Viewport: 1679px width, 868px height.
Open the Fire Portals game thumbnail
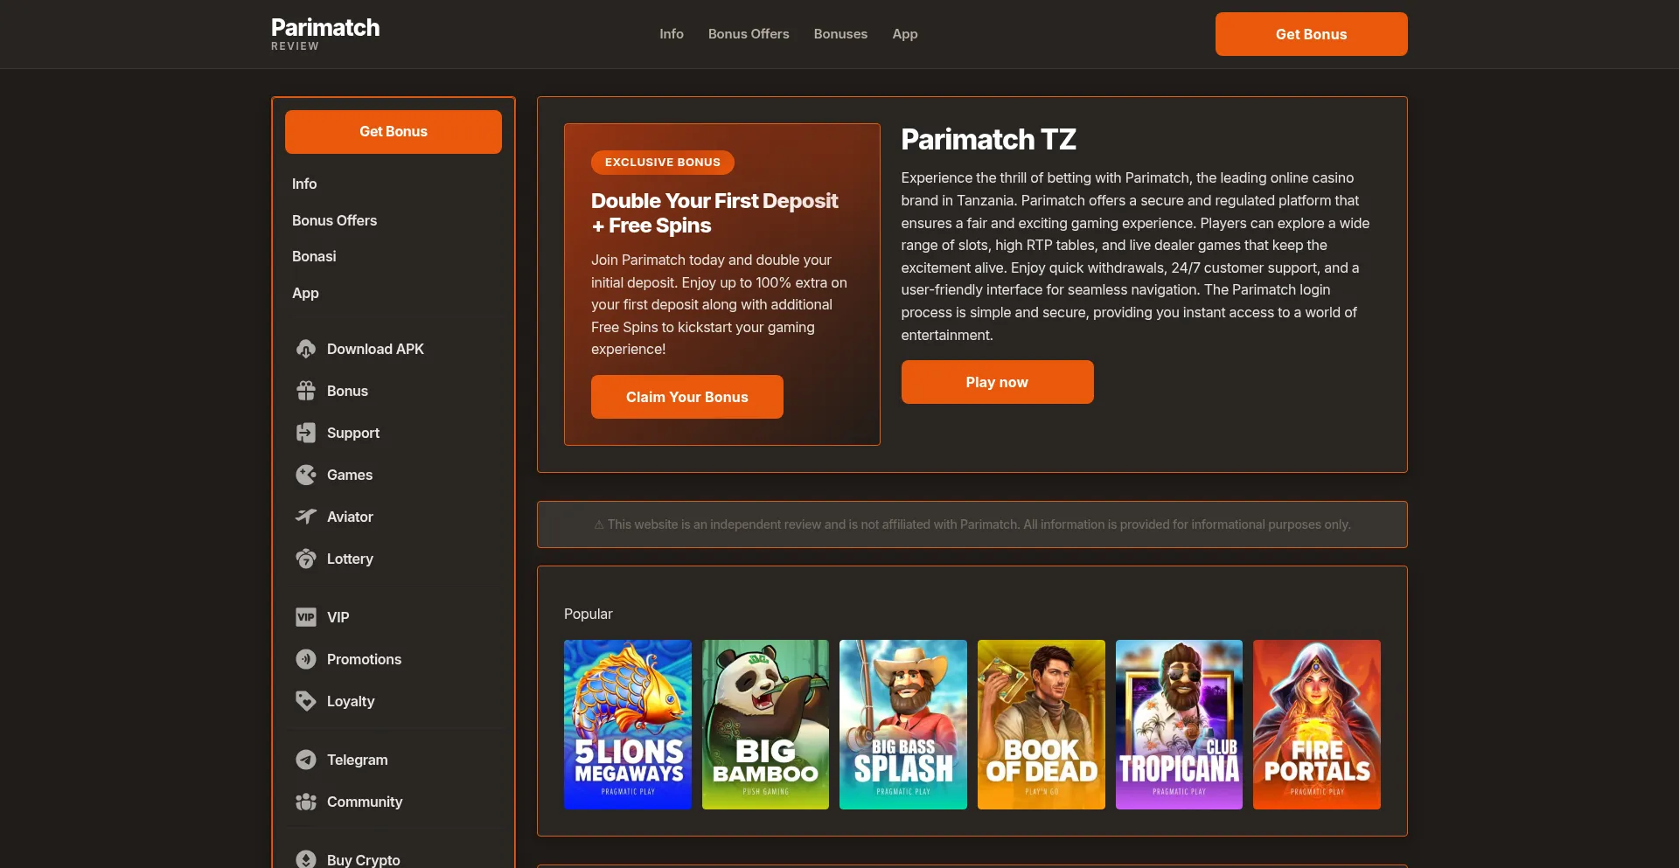1317,725
